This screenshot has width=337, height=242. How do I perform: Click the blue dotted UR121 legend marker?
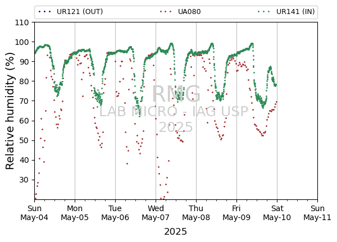pos(45,12)
